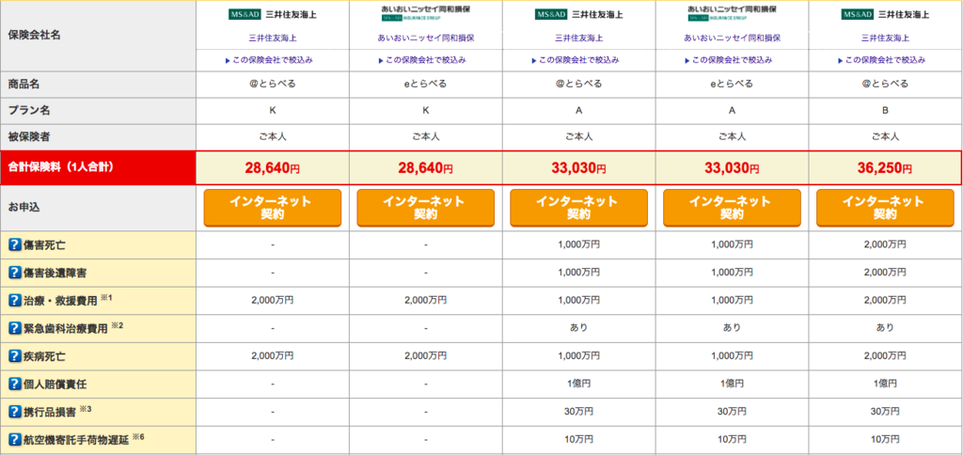Click 28,640円 premium in the eとらべる column
The image size is (963, 455).
tap(426, 167)
